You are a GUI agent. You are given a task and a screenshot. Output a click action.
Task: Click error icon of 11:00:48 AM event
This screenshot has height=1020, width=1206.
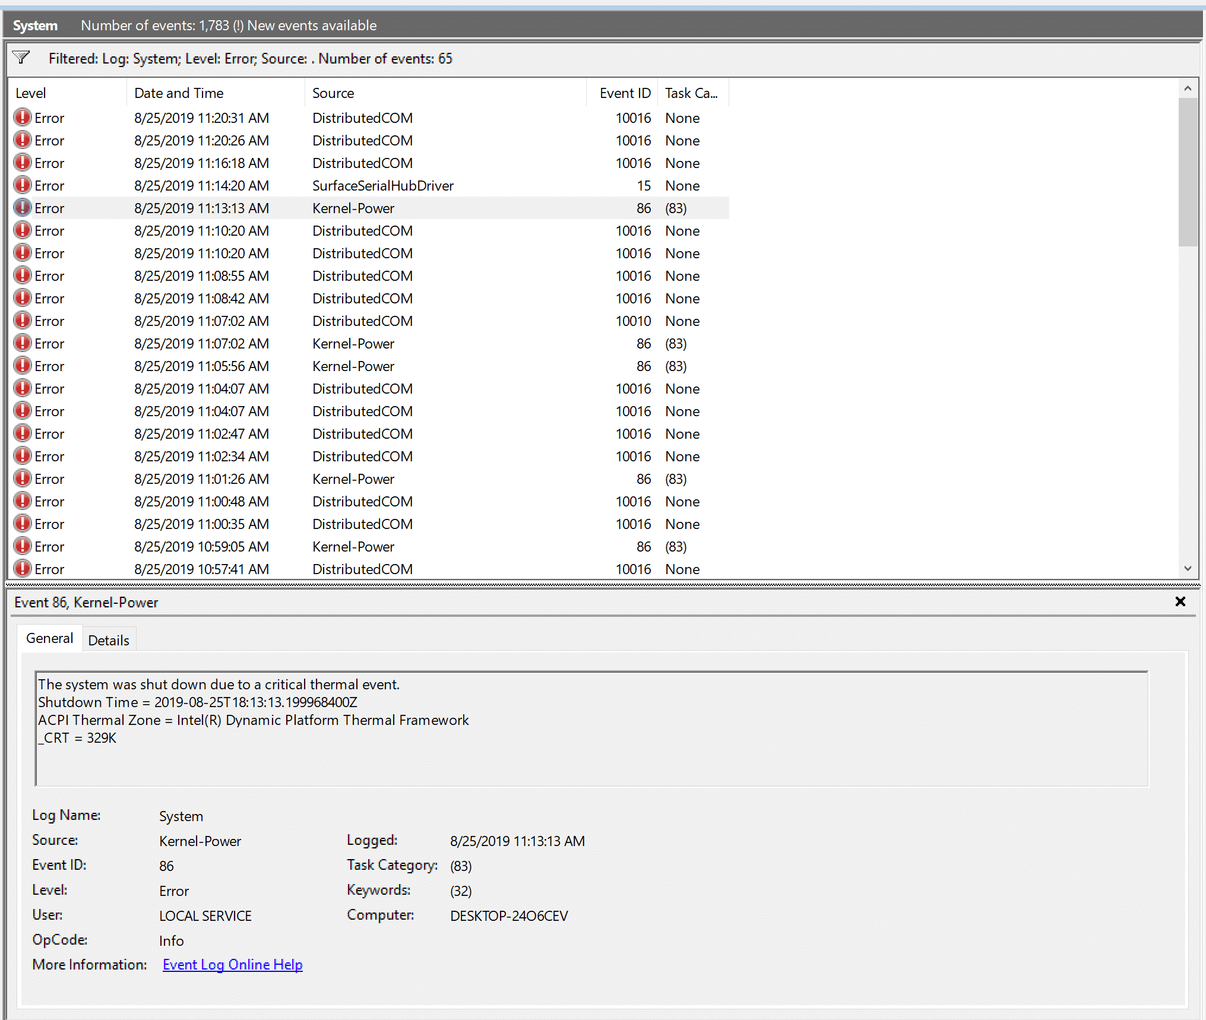[23, 501]
